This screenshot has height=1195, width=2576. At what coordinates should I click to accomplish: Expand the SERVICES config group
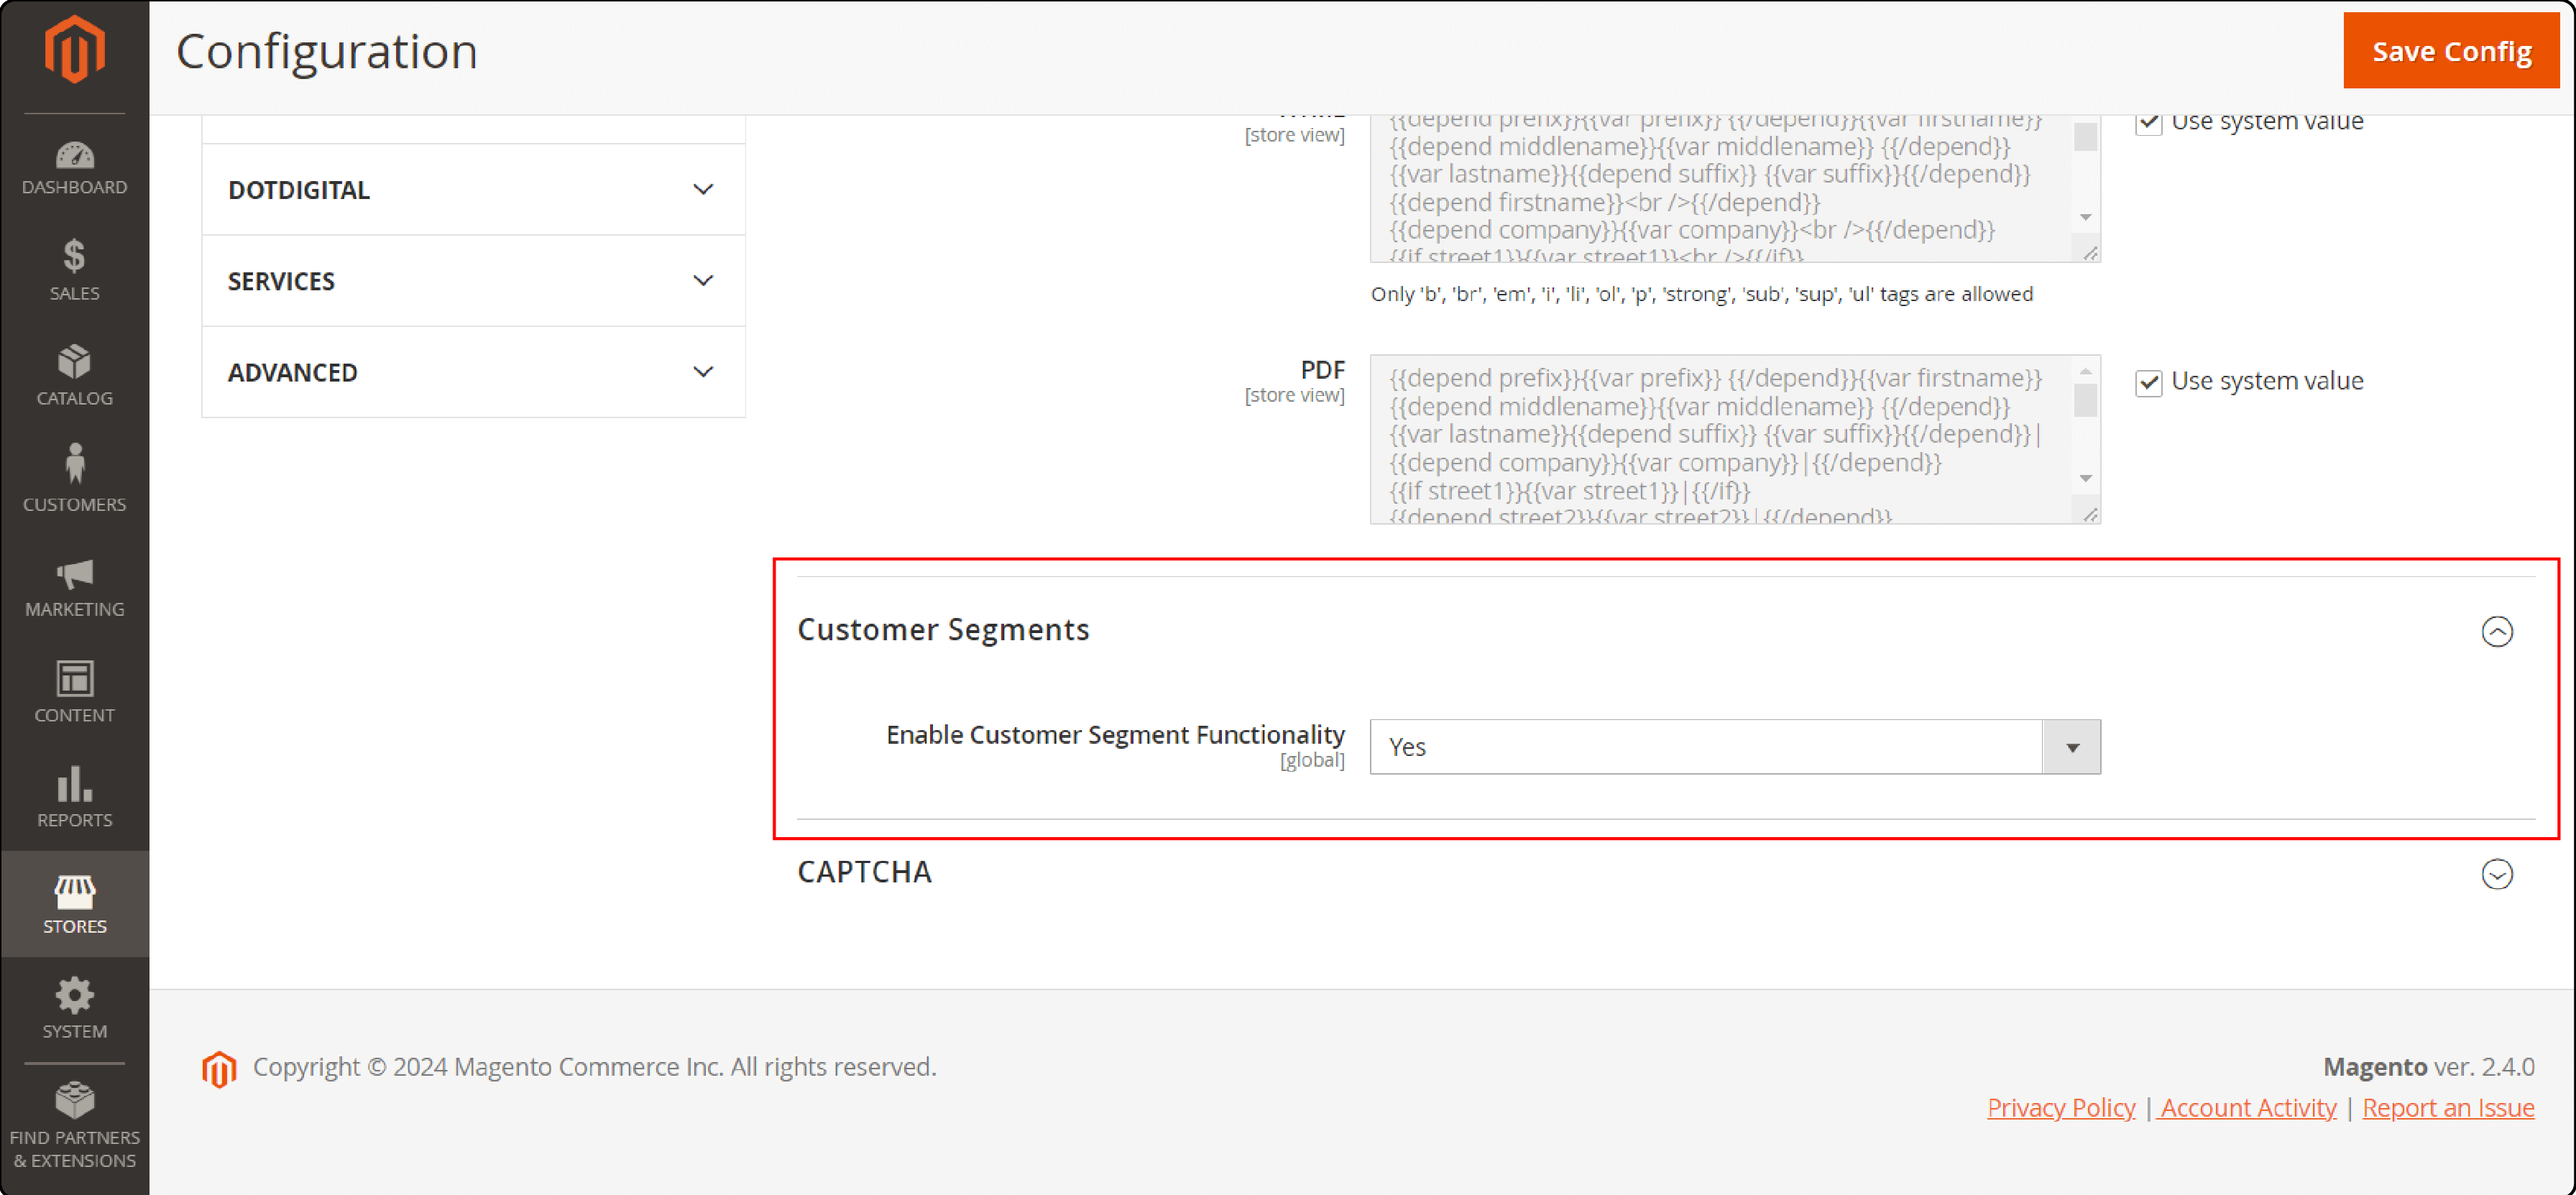click(x=473, y=281)
